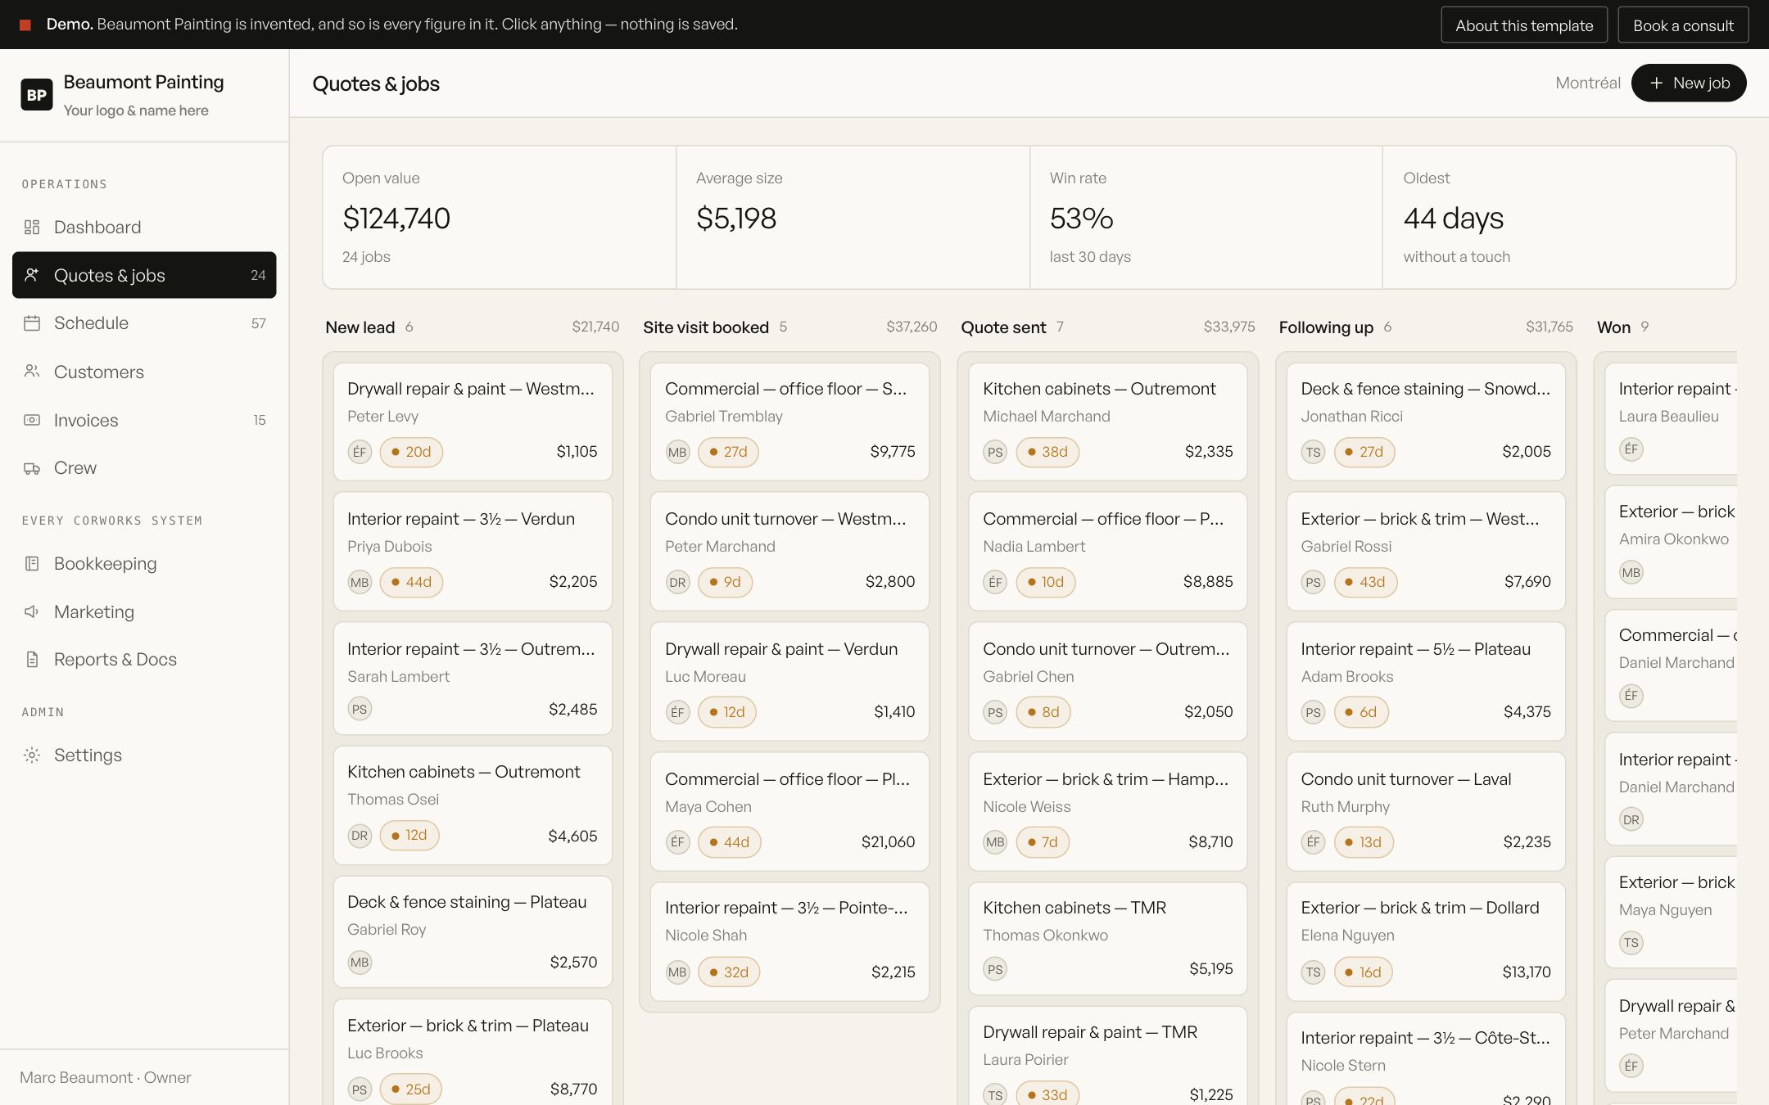1769x1105 pixels.
Task: Click the MB avatar on Priya Dubois's card
Action: 360,582
